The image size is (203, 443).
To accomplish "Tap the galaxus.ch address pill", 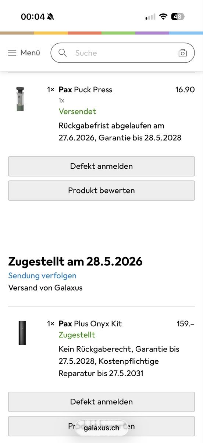I will click(x=101, y=428).
